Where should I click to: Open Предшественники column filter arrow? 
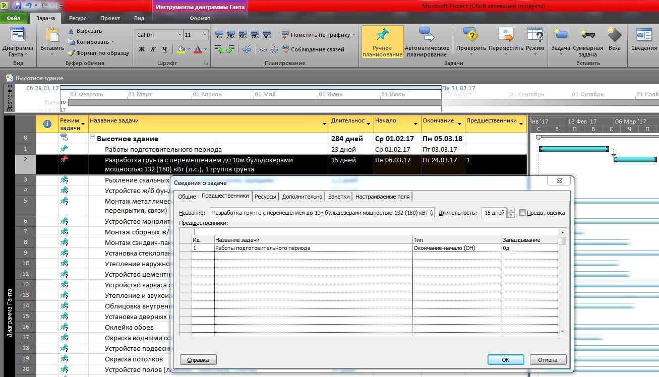coord(521,124)
